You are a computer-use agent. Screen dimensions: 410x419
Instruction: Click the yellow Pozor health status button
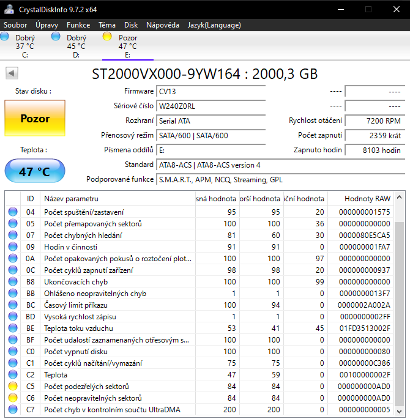tap(35, 119)
